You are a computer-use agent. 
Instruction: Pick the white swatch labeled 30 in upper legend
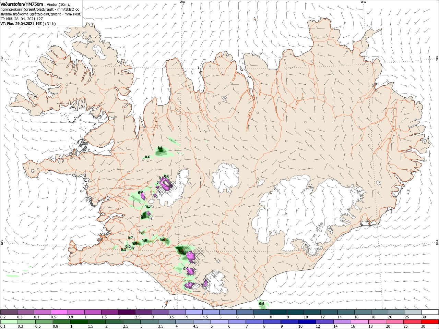point(430,312)
